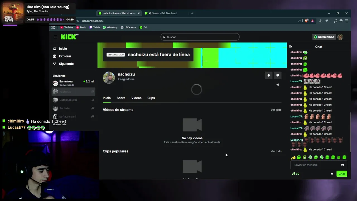The image size is (357, 201).
Task: Open sofia_vissani channel in followed list
Action: 73,116
